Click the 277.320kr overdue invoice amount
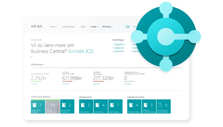Image resolution: width=223 pixels, height=127 pixels. coord(104,78)
